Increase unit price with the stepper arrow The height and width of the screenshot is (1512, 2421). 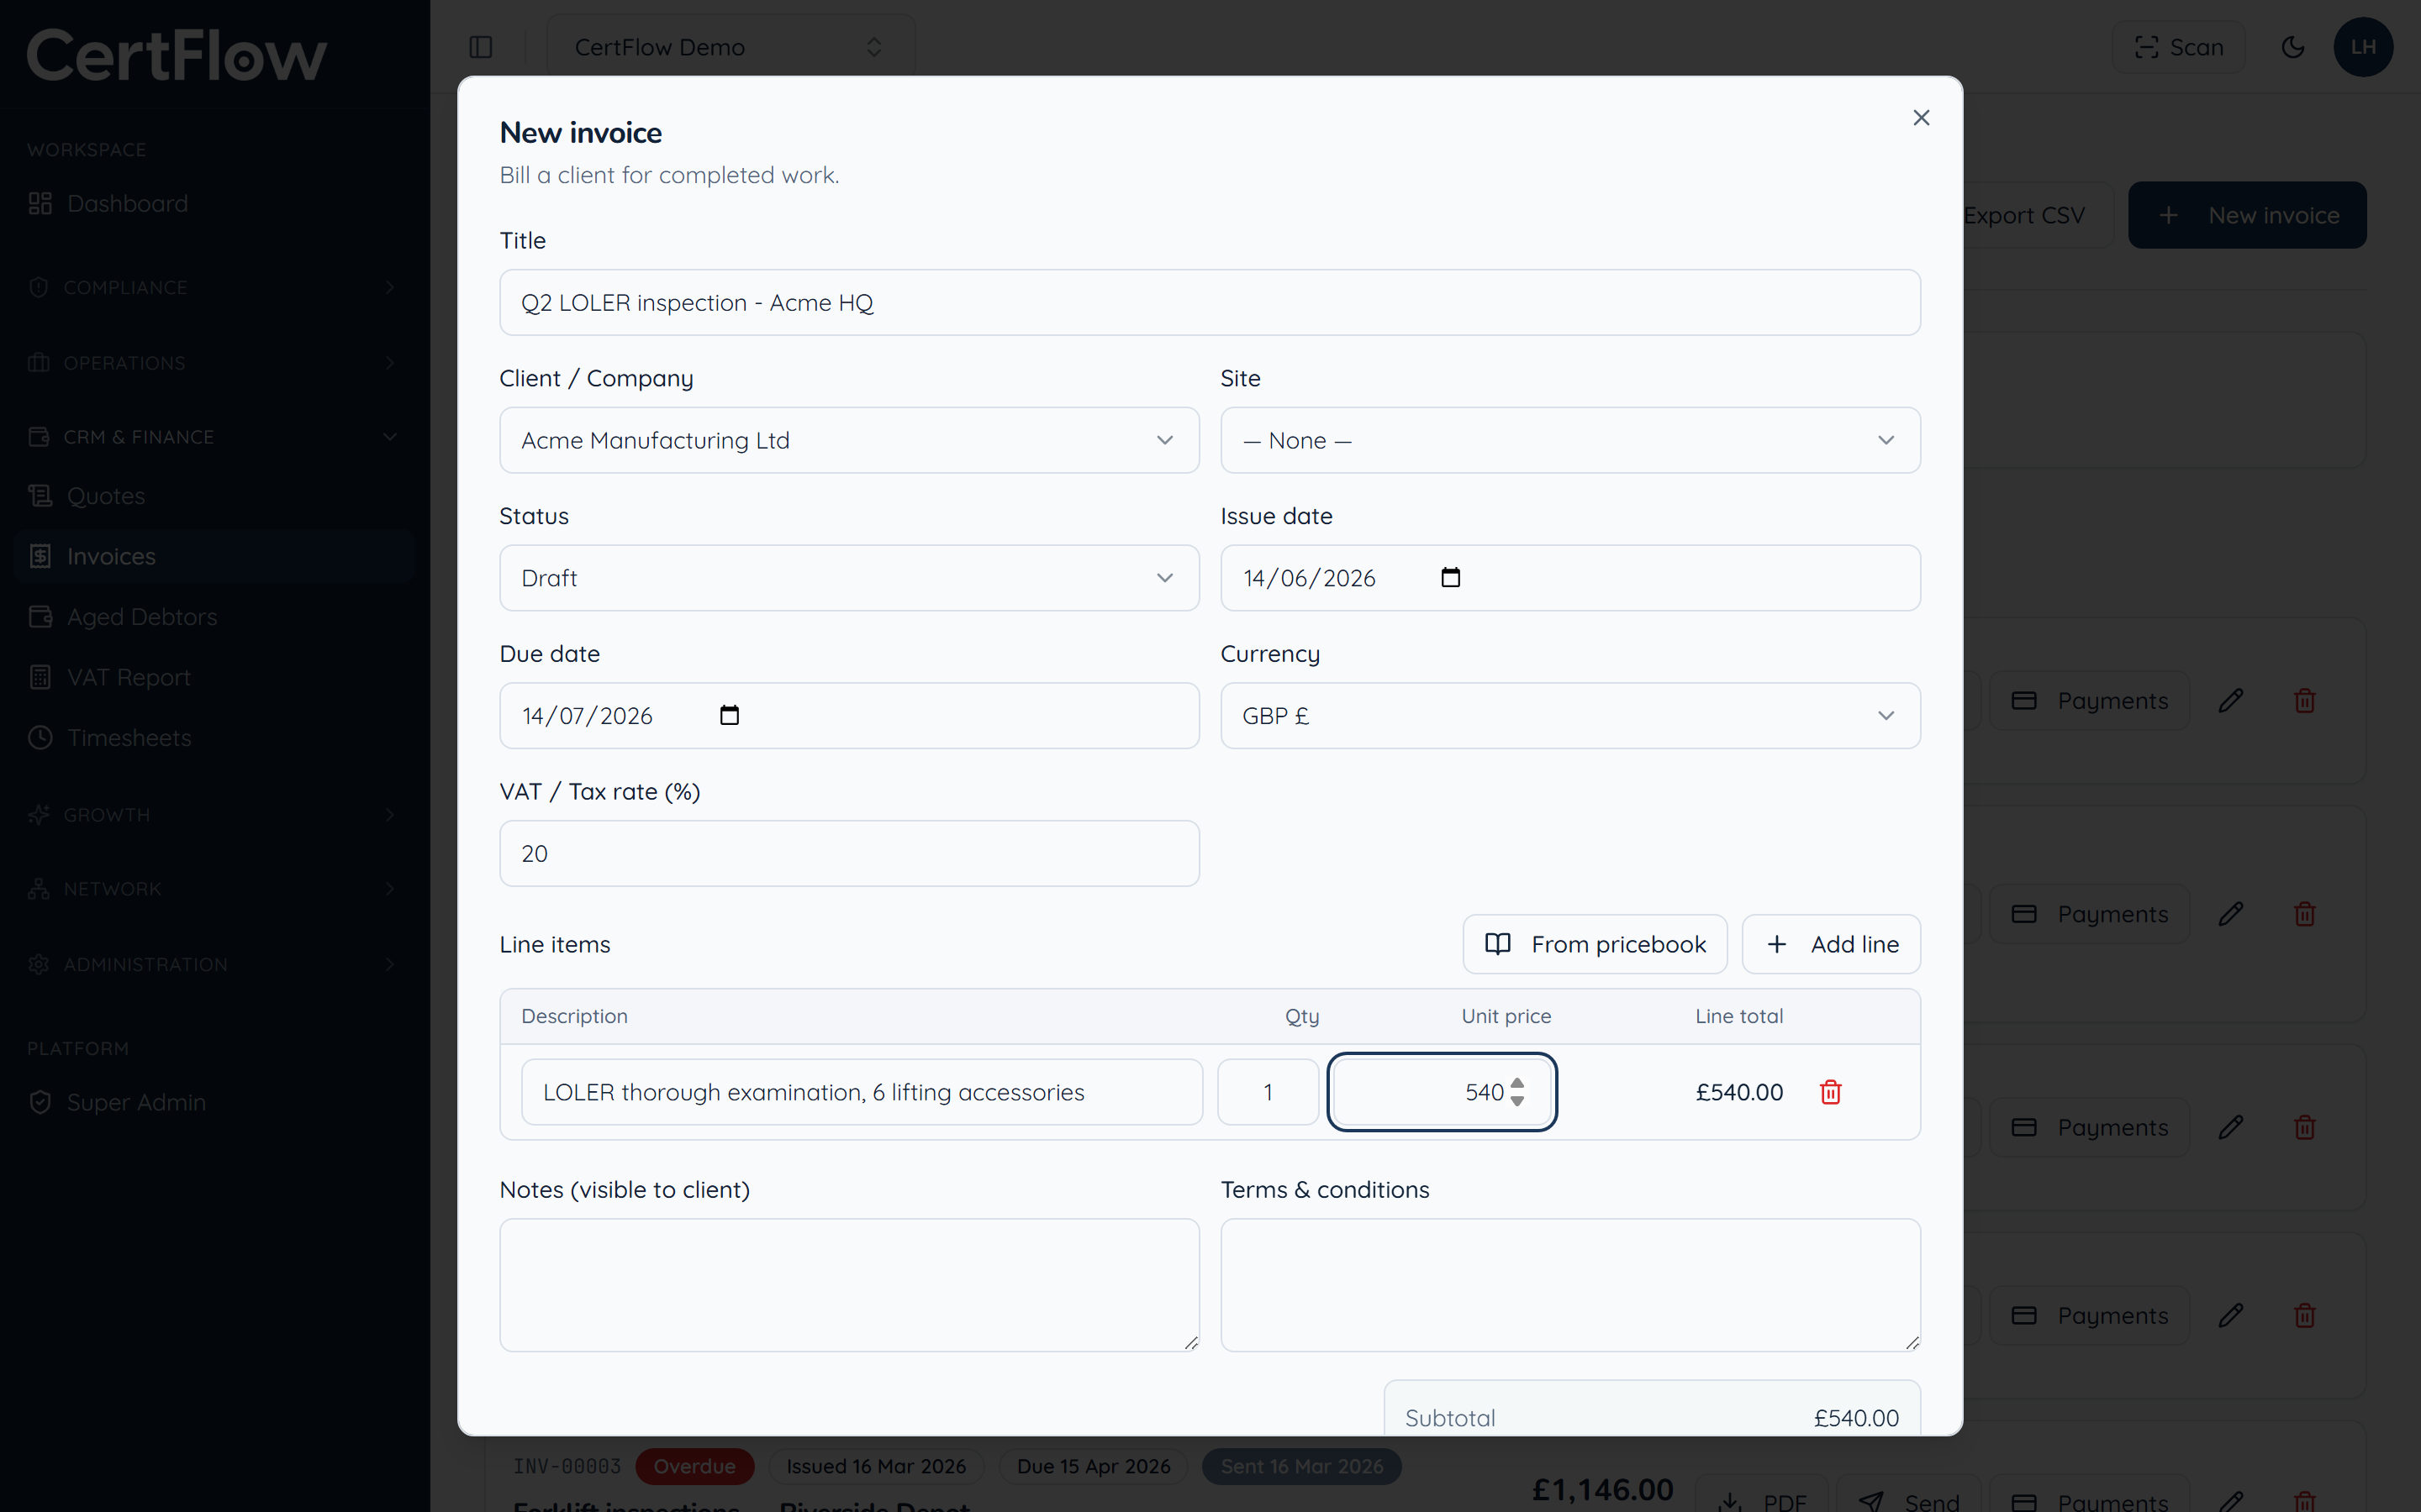point(1517,1083)
